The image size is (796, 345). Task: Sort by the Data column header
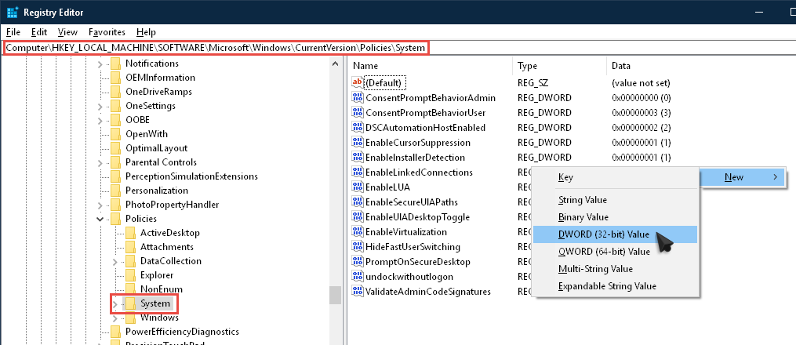click(x=700, y=66)
